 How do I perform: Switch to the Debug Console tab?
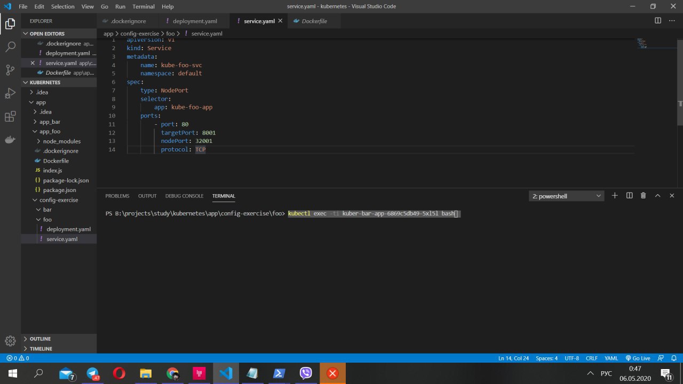[x=184, y=196]
